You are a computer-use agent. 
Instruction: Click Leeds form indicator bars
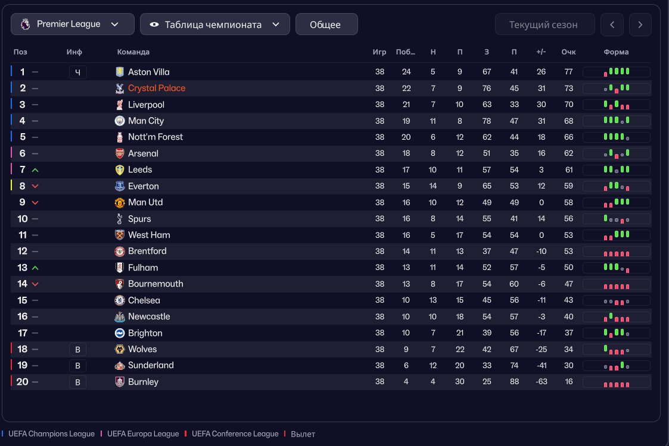(616, 170)
